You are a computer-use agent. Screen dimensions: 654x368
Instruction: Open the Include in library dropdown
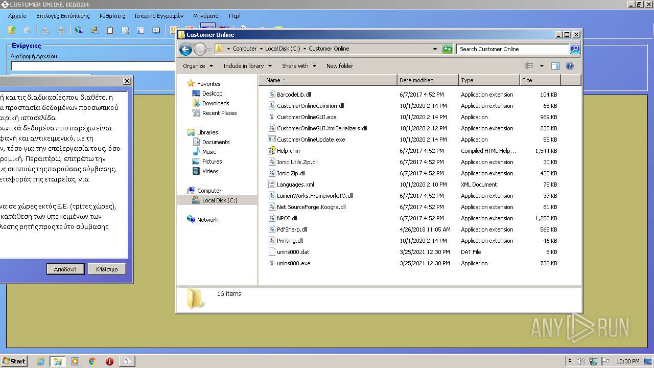pyautogui.click(x=247, y=66)
